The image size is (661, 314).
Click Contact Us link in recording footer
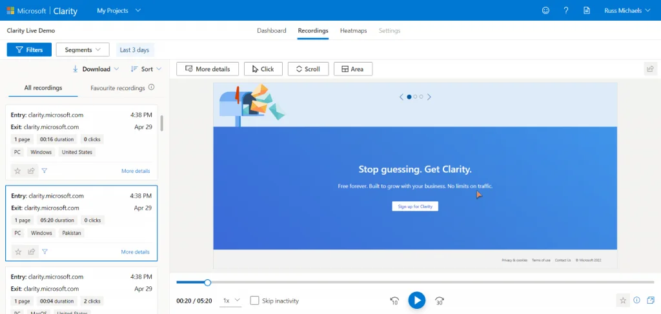pos(563,260)
